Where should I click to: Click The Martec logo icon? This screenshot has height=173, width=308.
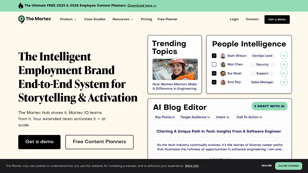(21, 20)
